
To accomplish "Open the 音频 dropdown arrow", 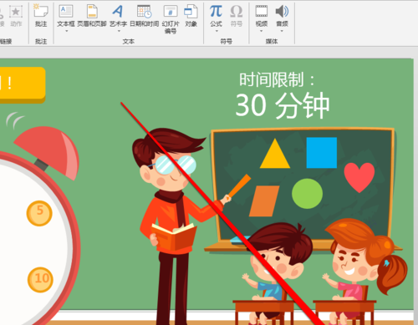I will pyautogui.click(x=282, y=31).
